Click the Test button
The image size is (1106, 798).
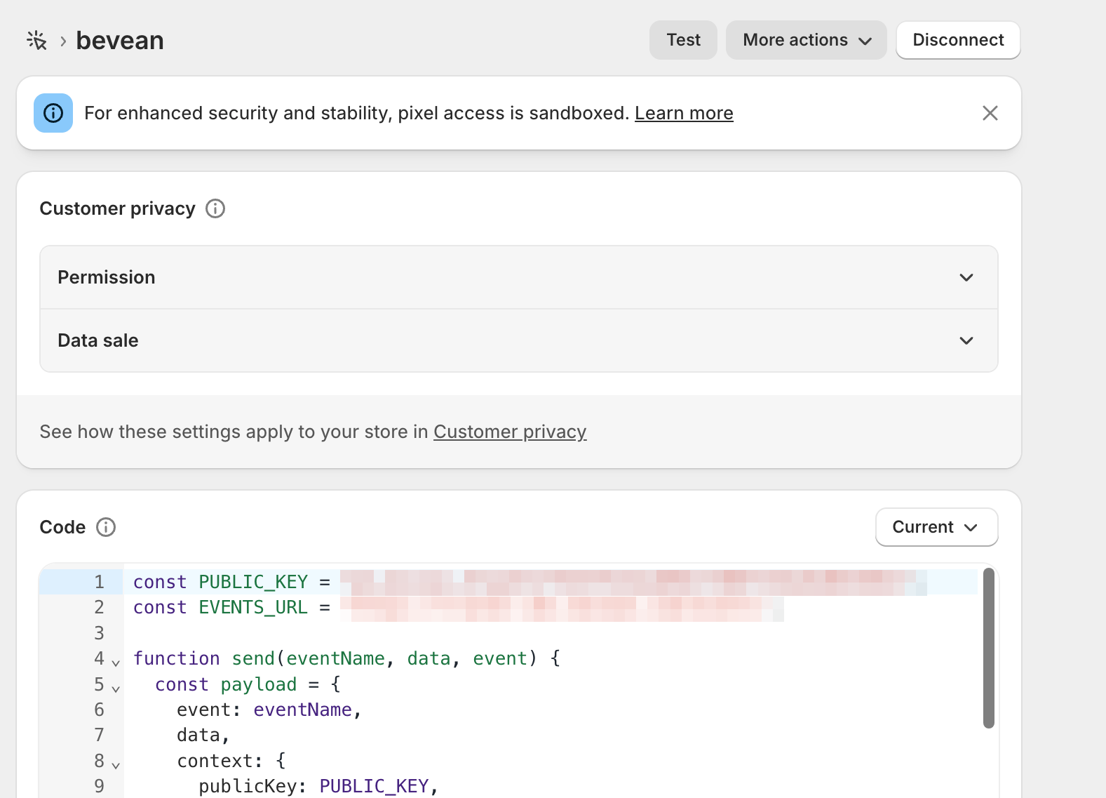(683, 40)
